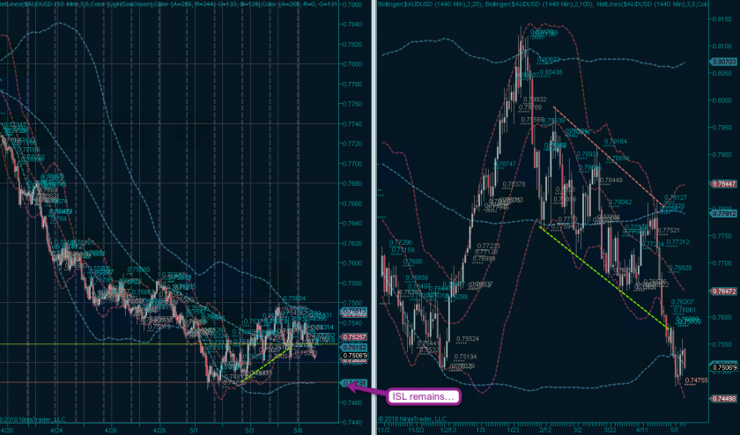740x435 pixels.
Task: Click the 0.7700 axis label on 60-minute chart
Action: point(352,164)
